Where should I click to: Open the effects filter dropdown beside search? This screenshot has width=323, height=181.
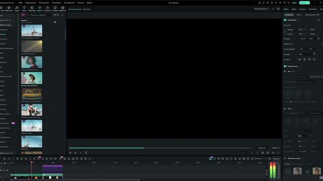tap(56, 15)
